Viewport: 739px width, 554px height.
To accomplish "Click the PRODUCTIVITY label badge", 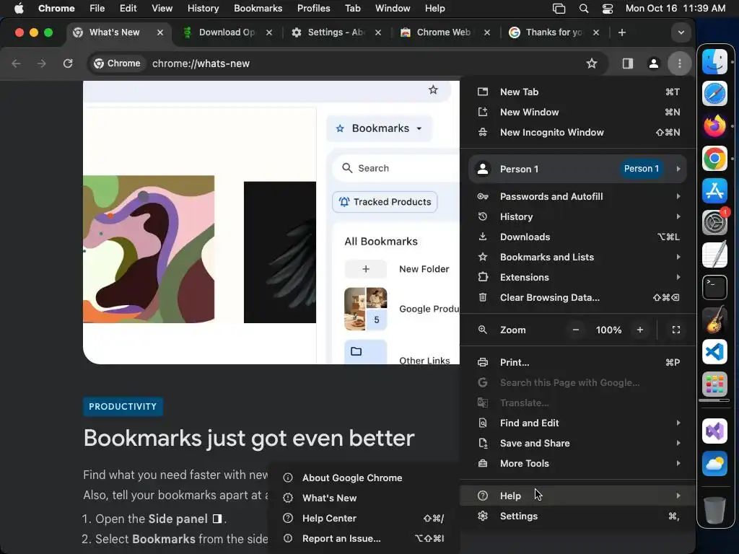I will [123, 407].
